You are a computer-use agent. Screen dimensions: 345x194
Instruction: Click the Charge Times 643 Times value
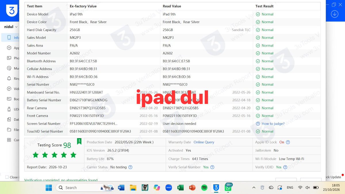tap(200, 159)
